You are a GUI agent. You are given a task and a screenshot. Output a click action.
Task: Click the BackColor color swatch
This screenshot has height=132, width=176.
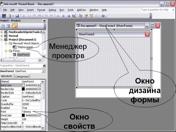(x=23, y=85)
